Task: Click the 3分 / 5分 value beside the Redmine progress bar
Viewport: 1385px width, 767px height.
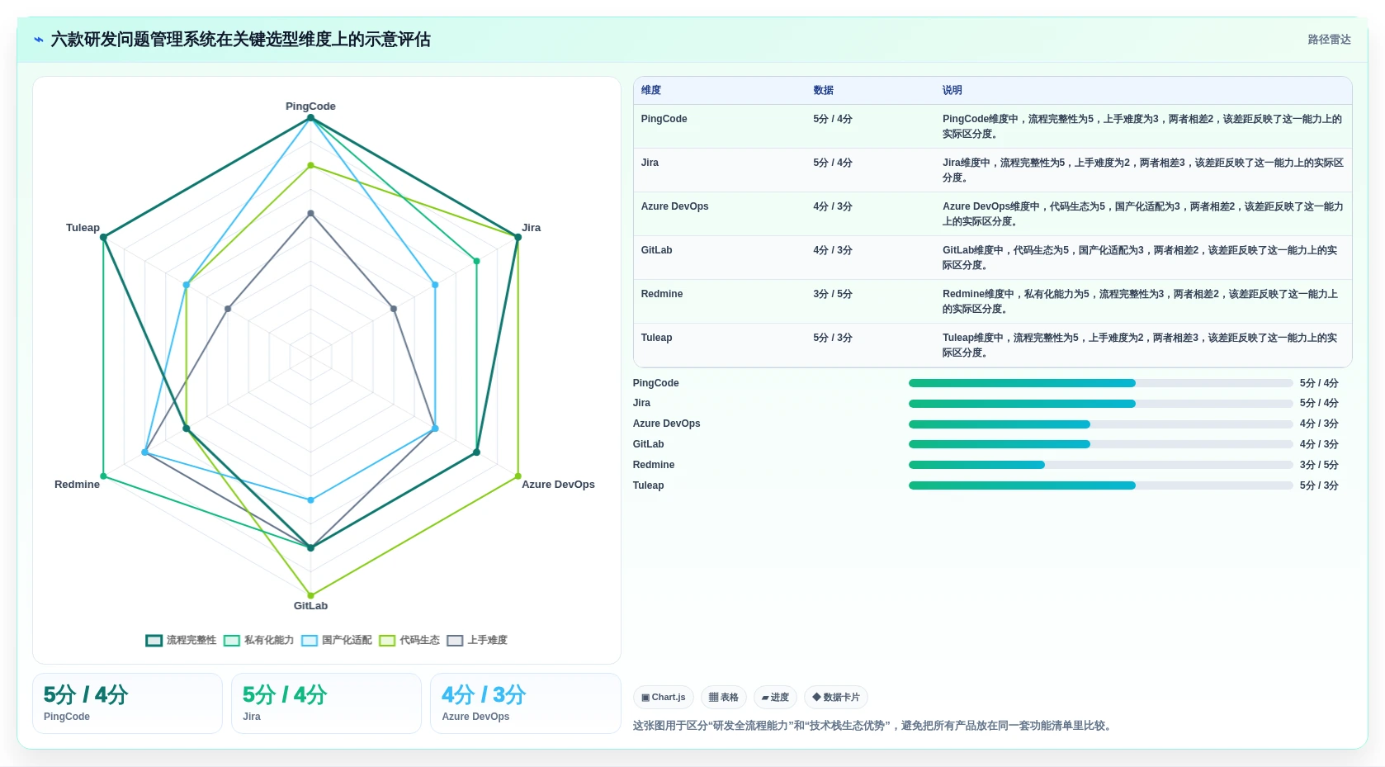Action: (x=1319, y=465)
